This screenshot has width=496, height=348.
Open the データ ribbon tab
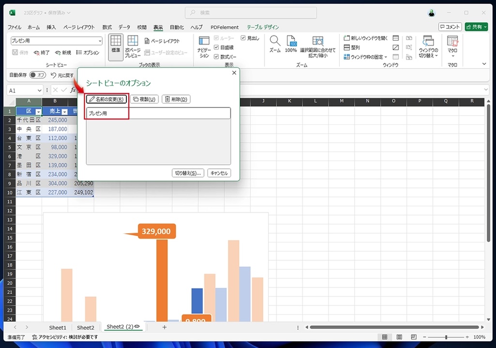coord(124,27)
